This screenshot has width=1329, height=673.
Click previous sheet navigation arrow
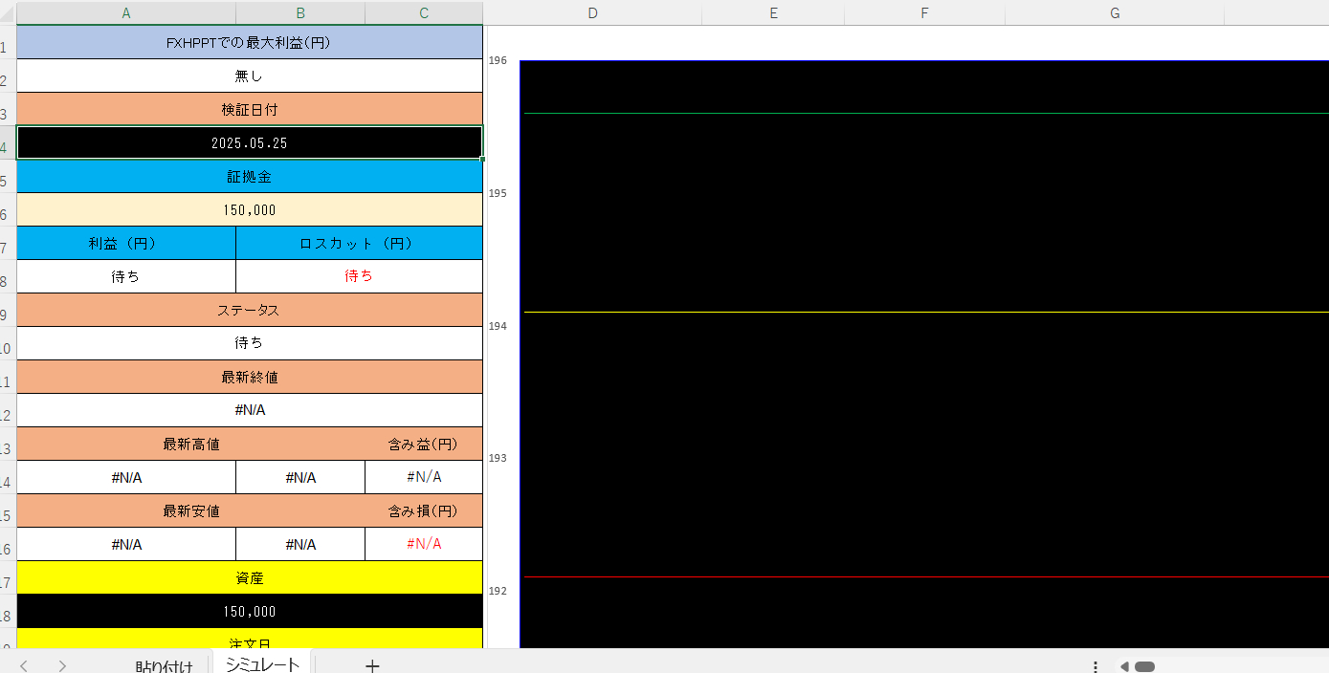(24, 665)
